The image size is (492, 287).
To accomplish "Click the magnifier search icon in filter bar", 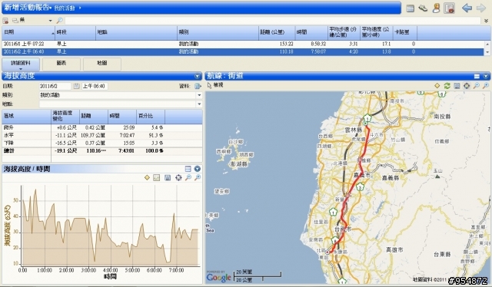I will click(59, 21).
